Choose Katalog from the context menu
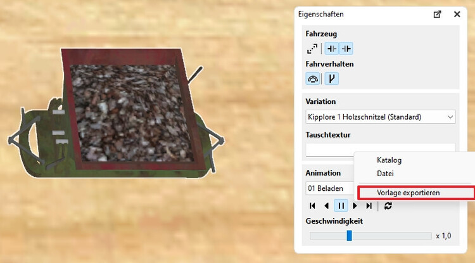Image resolution: width=475 pixels, height=263 pixels. [x=389, y=160]
